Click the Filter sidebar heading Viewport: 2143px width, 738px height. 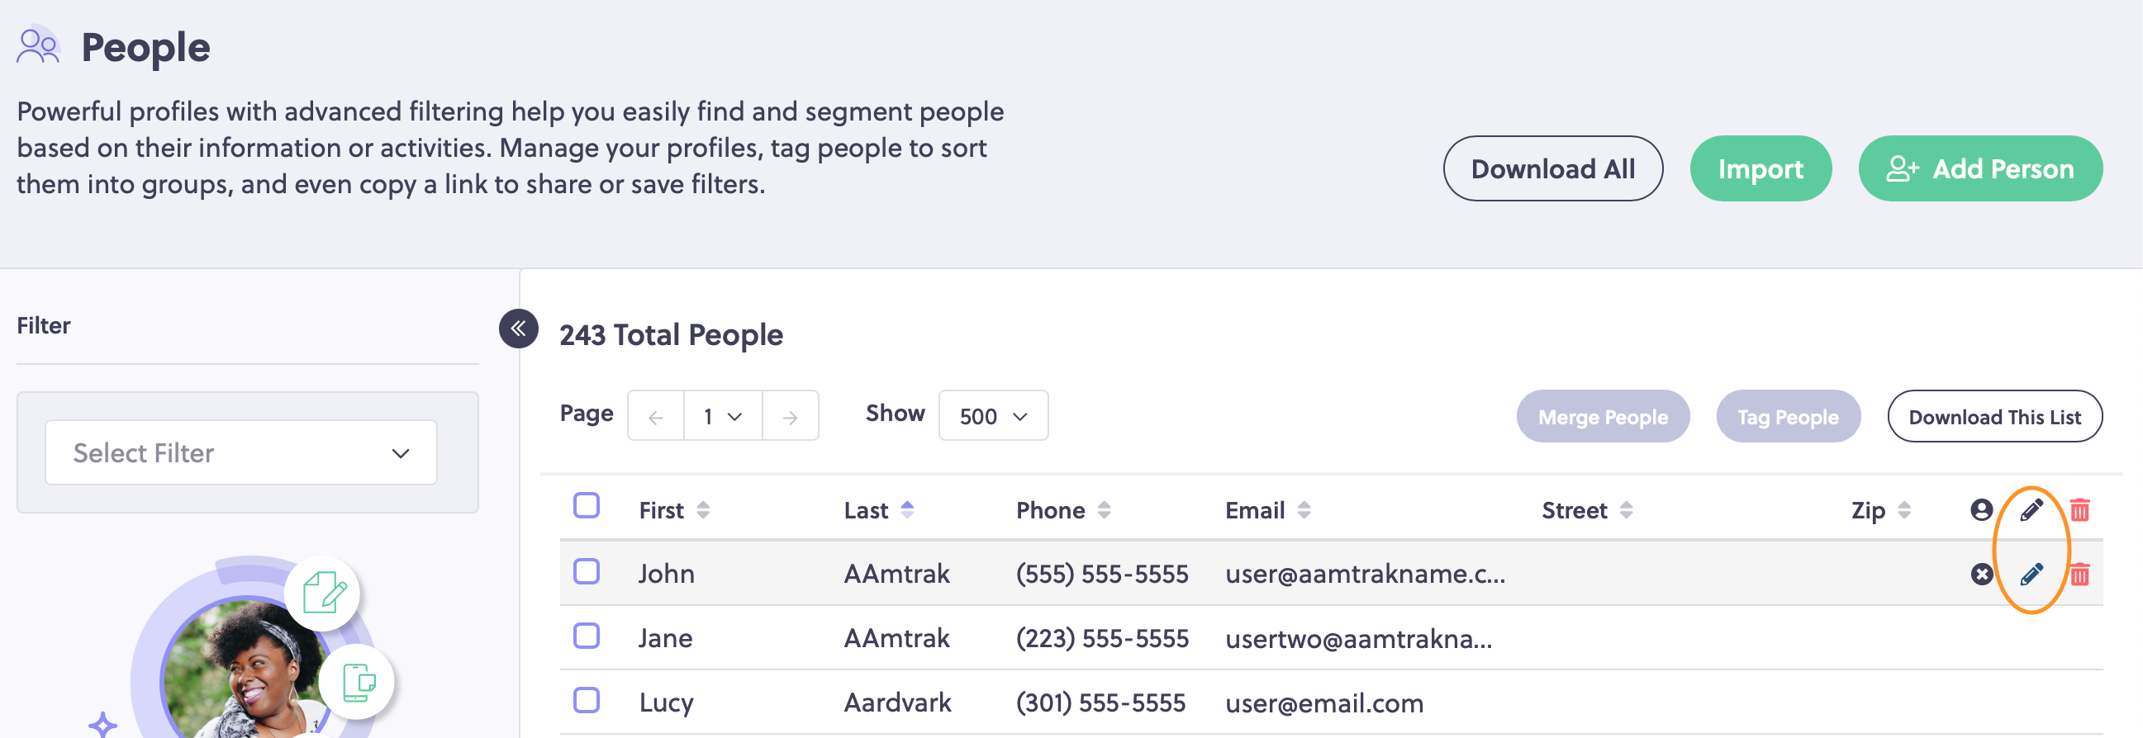click(x=43, y=325)
